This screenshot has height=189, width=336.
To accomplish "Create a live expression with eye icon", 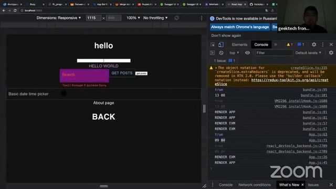I will pyautogui.click(x=247, y=52).
